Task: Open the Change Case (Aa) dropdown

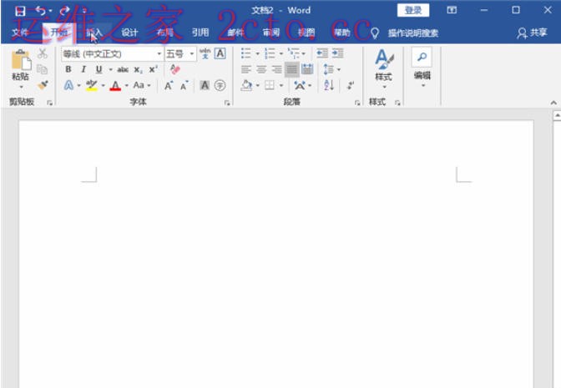Action: click(x=142, y=85)
